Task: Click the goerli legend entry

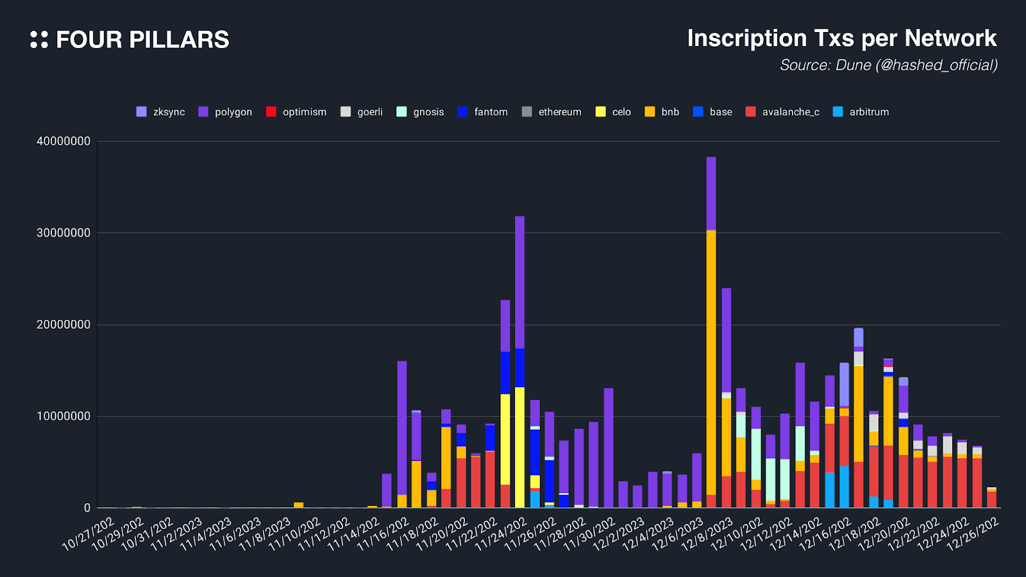Action: click(x=362, y=112)
